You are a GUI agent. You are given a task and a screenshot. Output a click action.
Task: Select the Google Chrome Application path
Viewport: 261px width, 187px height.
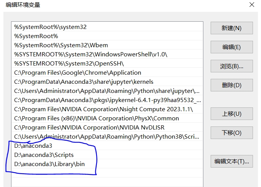(77, 73)
